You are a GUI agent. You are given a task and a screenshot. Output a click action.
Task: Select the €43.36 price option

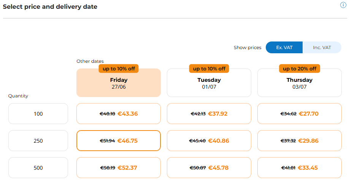pos(119,114)
